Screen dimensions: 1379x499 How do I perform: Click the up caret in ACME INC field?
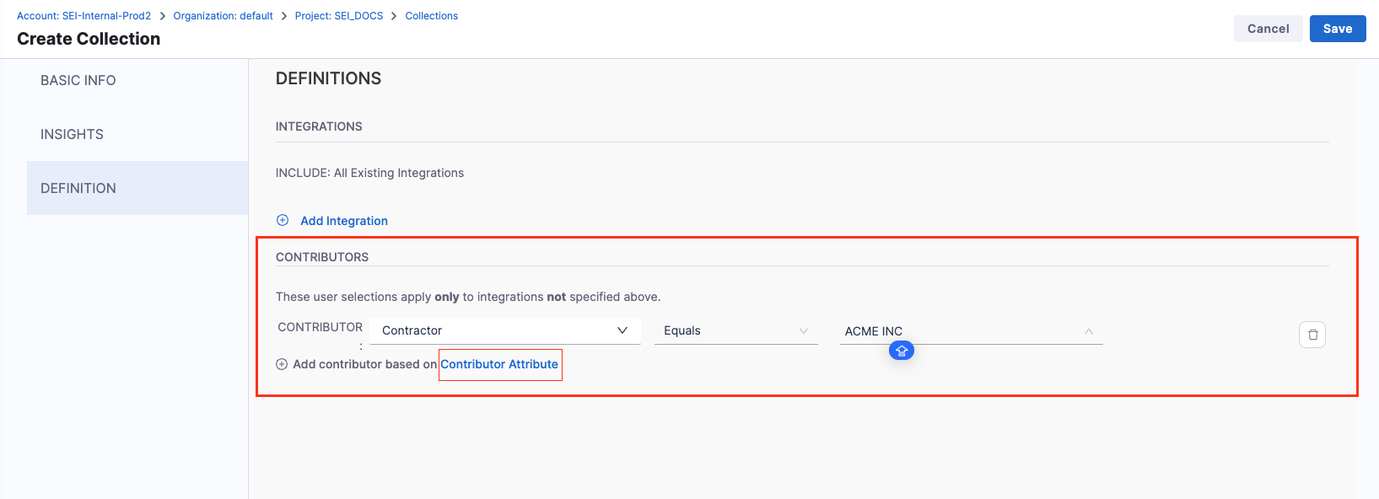(1089, 331)
